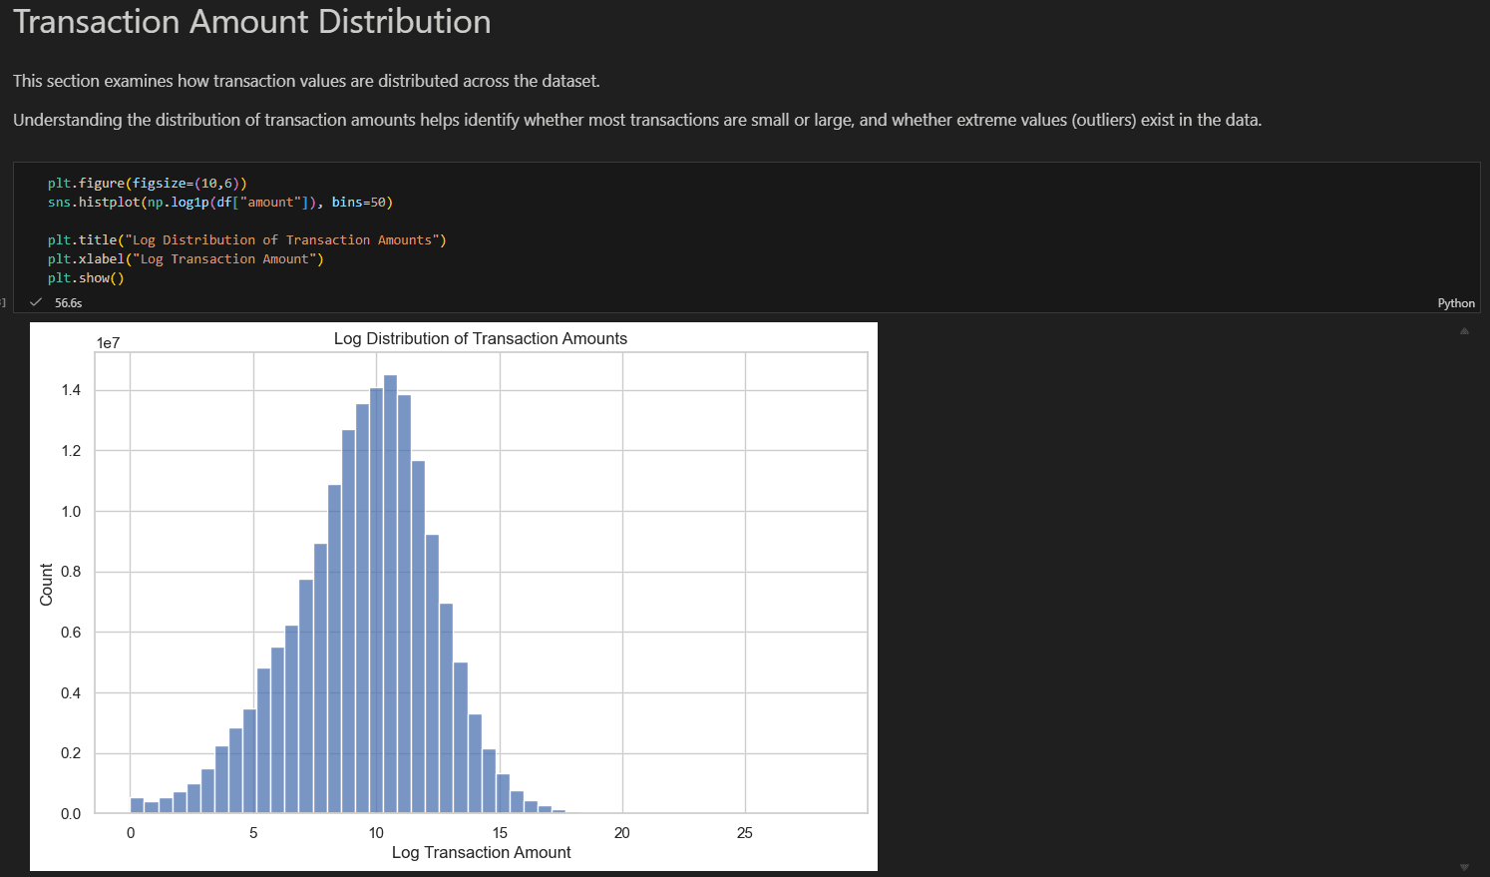The height and width of the screenshot is (877, 1490).
Task: Click the plt.title code line
Action: 246,240
